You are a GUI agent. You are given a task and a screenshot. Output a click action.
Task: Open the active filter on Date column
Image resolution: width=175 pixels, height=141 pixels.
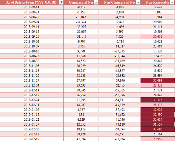(x=61, y=2)
